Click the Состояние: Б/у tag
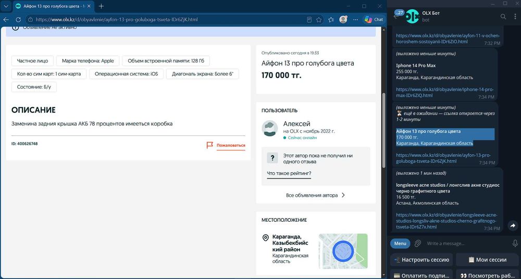This screenshot has height=279, width=521. coord(34,87)
